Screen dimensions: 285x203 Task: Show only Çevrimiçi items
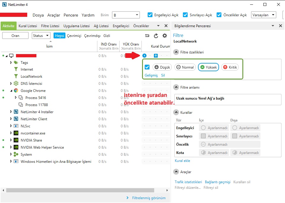point(74,36)
